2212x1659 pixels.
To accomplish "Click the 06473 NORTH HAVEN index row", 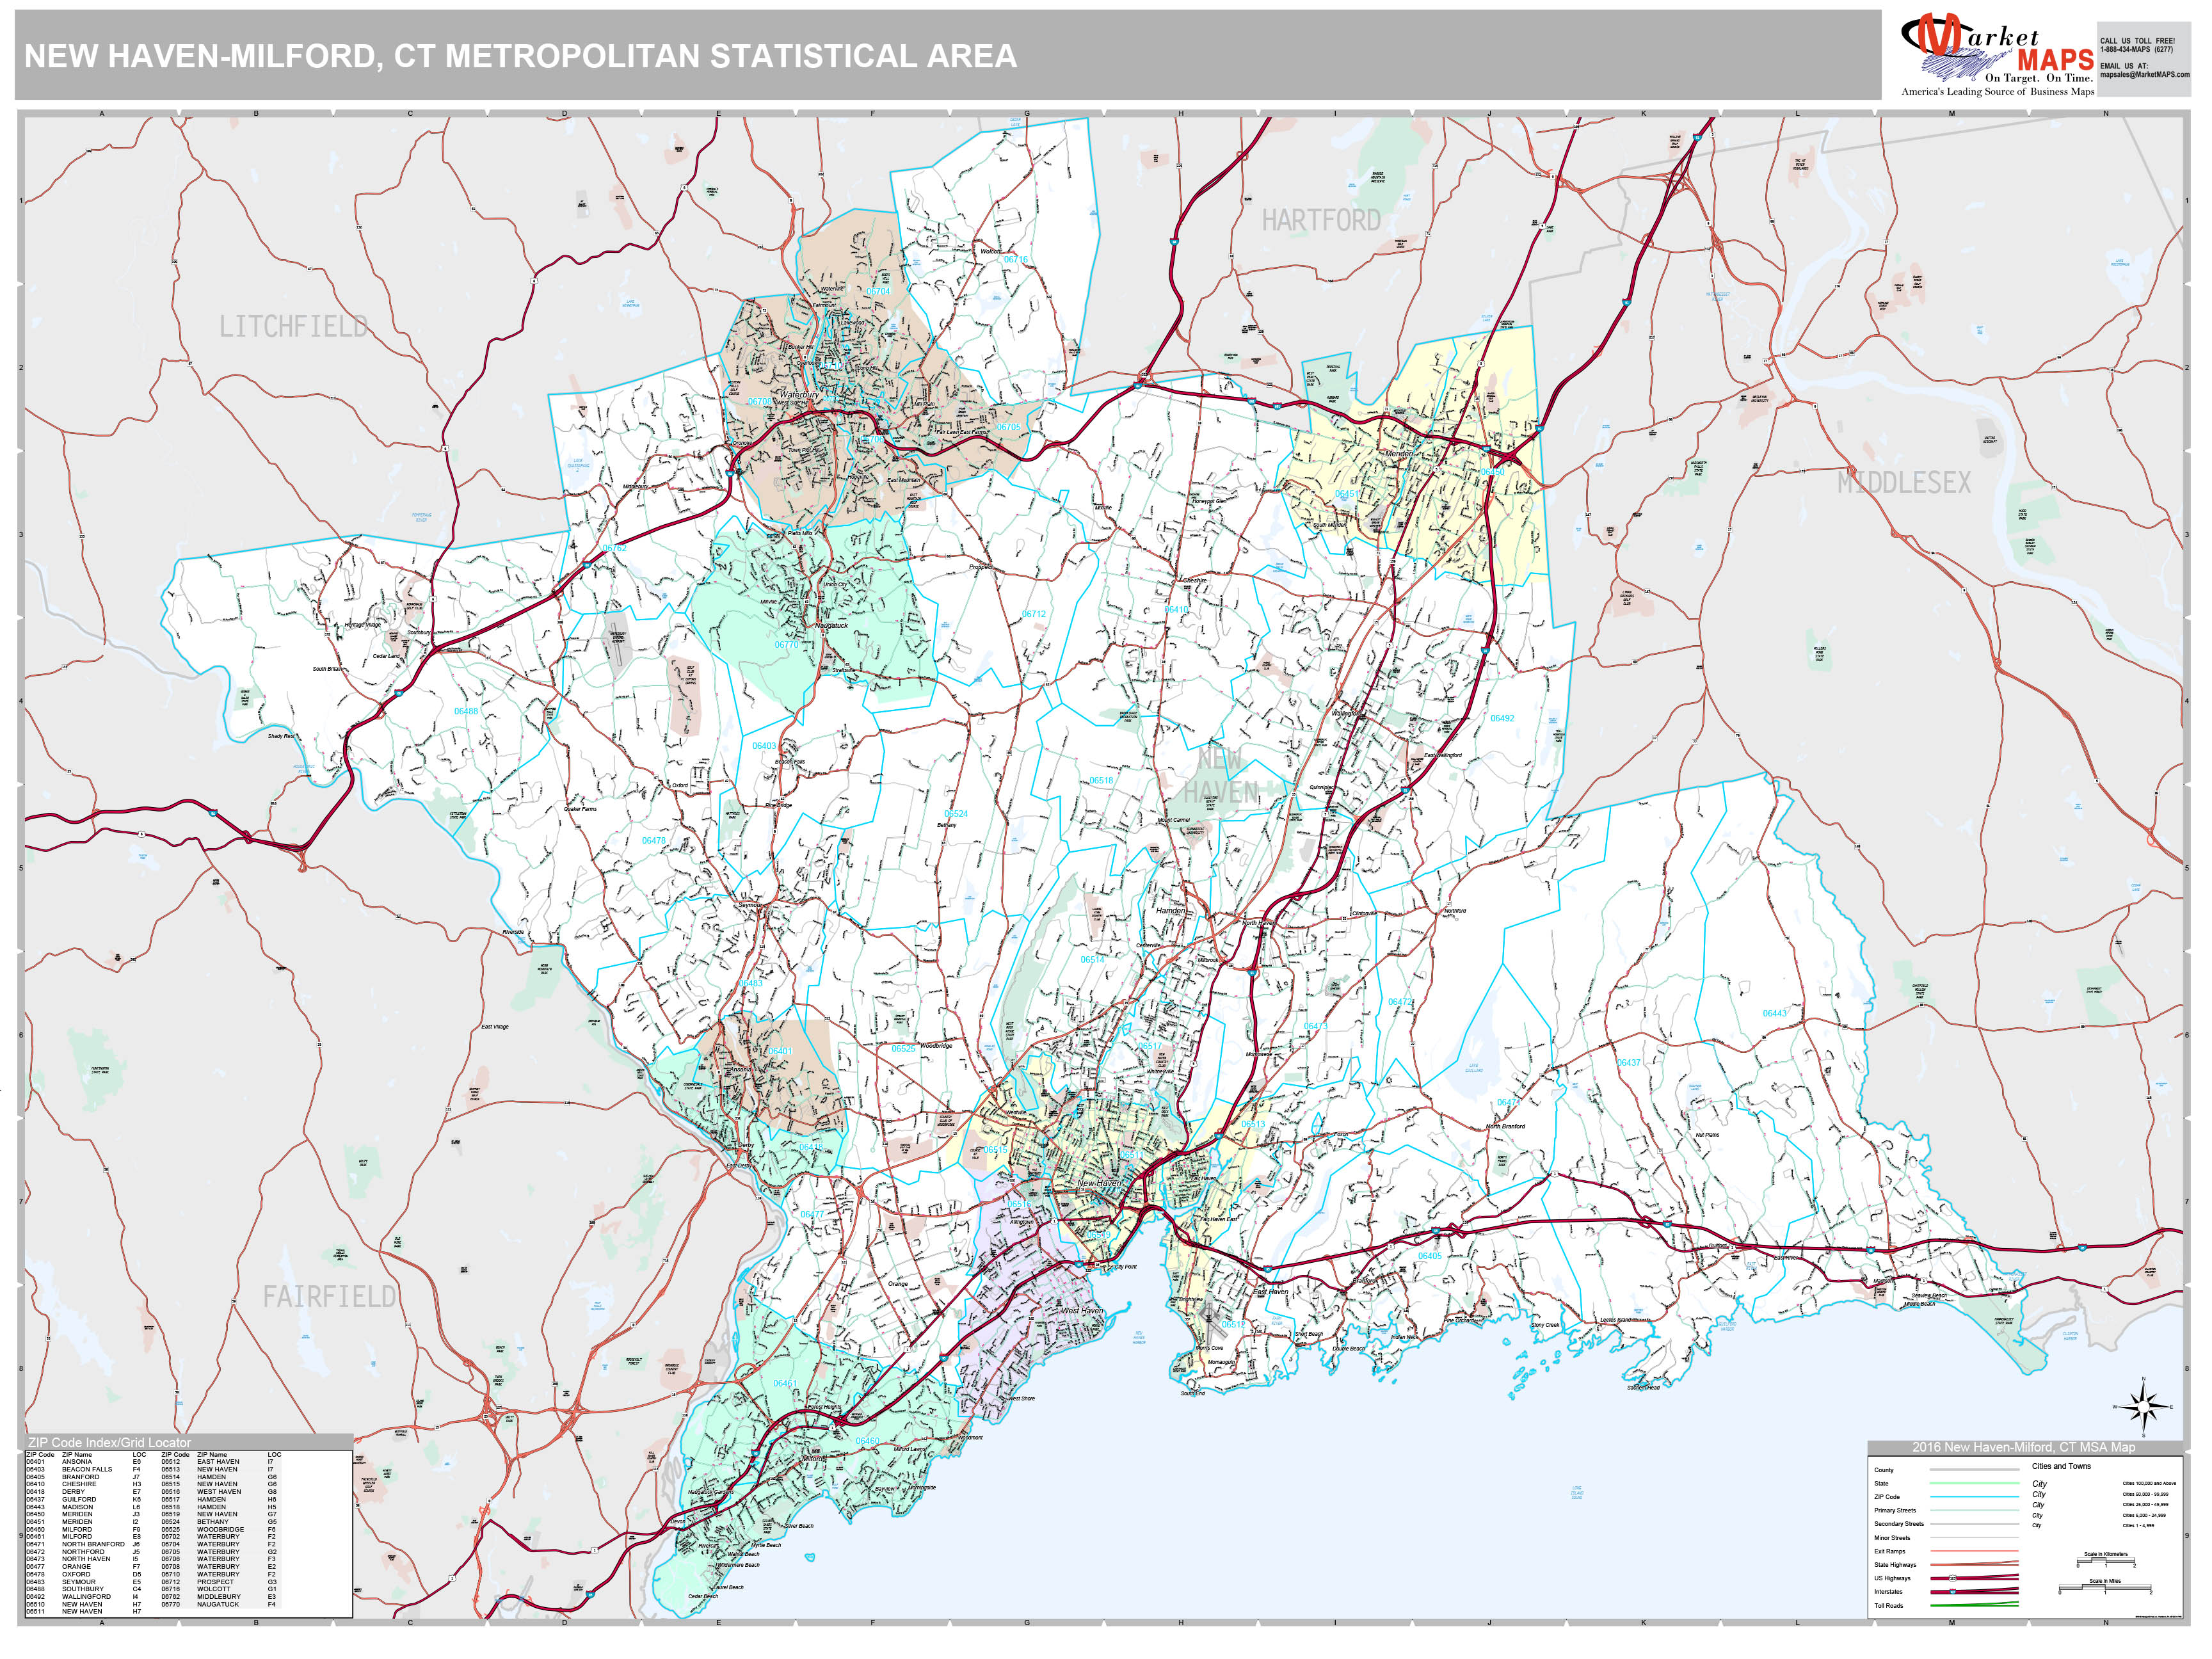I will pyautogui.click(x=84, y=1559).
